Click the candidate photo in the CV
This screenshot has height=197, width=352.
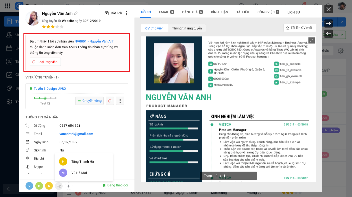pyautogui.click(x=174, y=63)
